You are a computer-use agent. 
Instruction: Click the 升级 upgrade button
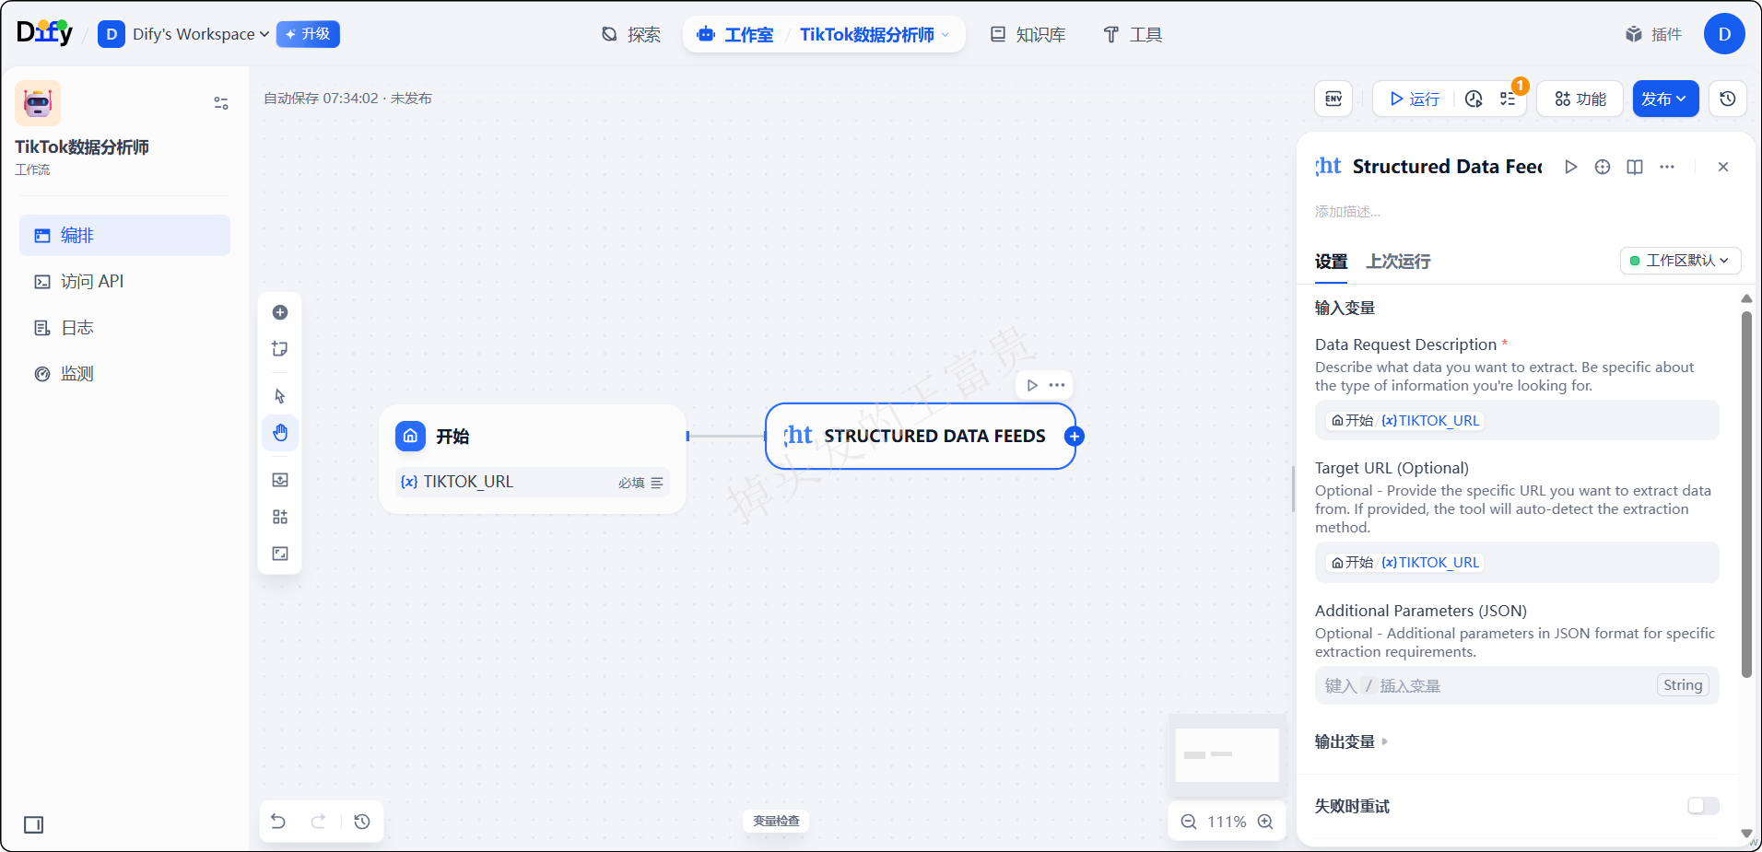click(x=308, y=34)
